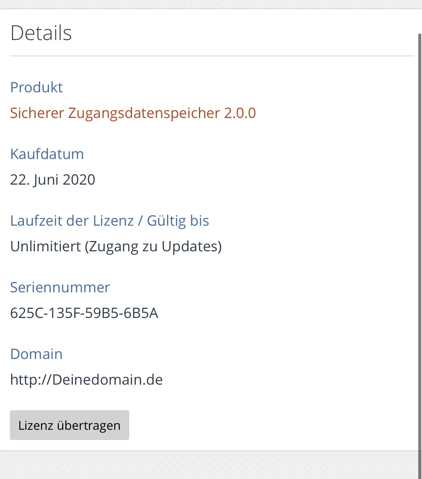The width and height of the screenshot is (422, 479).
Task: Click the http://Deinedomain.de domain value
Action: [x=86, y=380]
